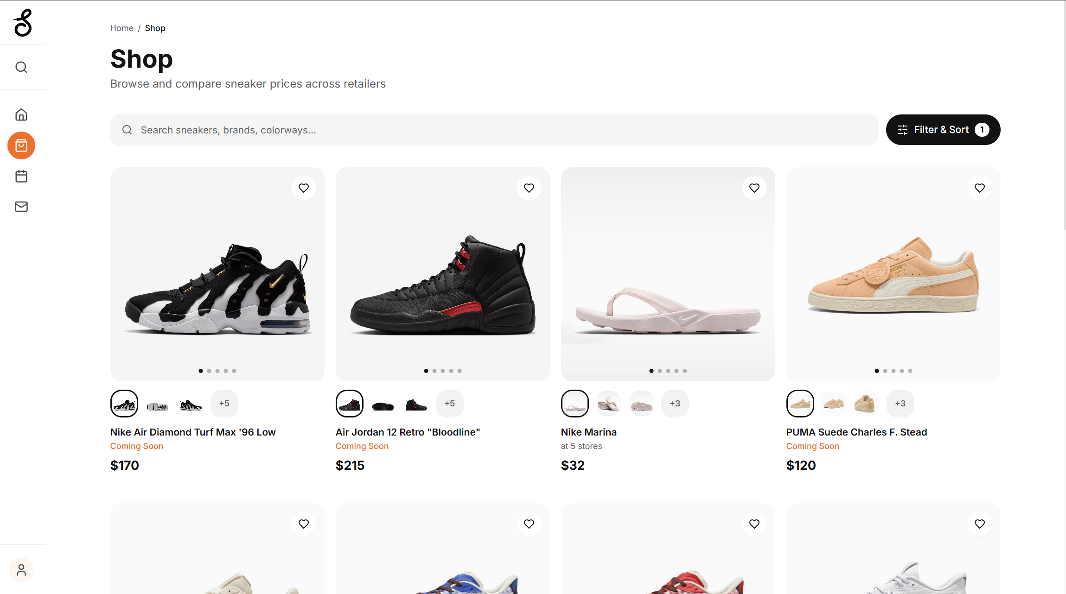Favorite the Nike Marina sandal

(754, 188)
